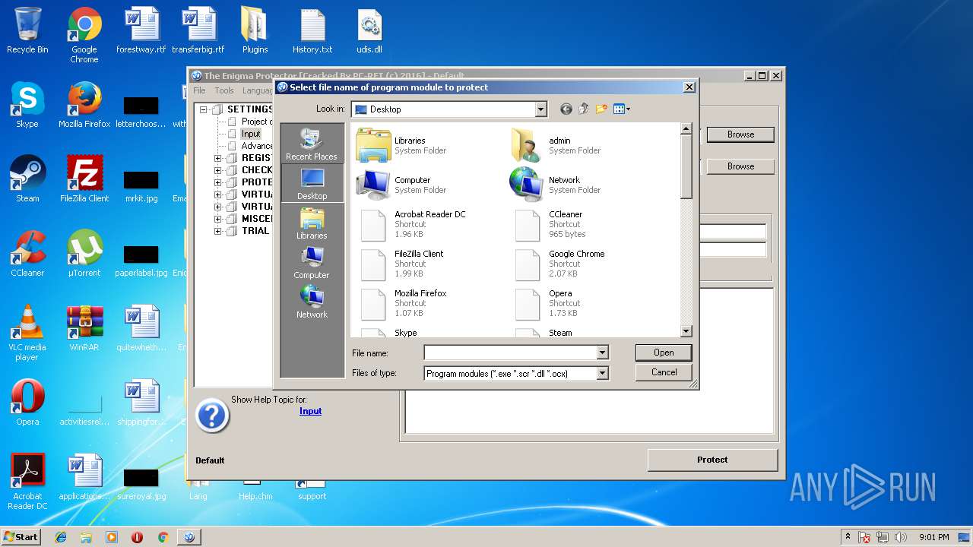Show hidden system tray icons arrow
973x547 pixels.
click(848, 536)
